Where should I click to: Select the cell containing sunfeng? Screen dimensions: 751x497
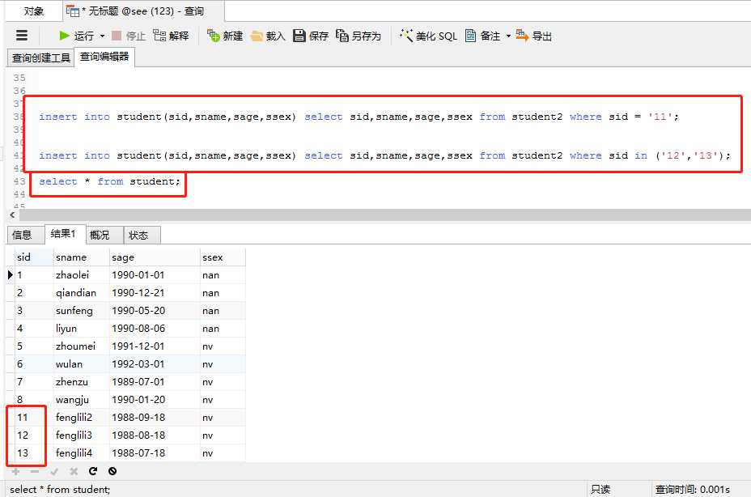coord(82,311)
